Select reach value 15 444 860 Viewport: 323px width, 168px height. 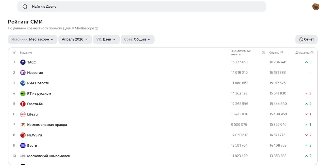tap(278, 104)
